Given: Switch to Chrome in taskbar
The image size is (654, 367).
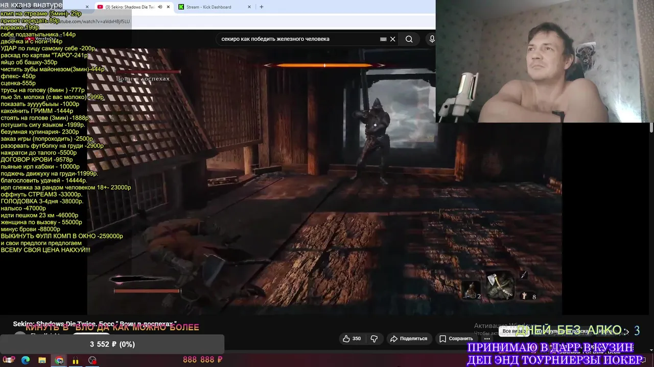Looking at the screenshot, I should coord(59,360).
